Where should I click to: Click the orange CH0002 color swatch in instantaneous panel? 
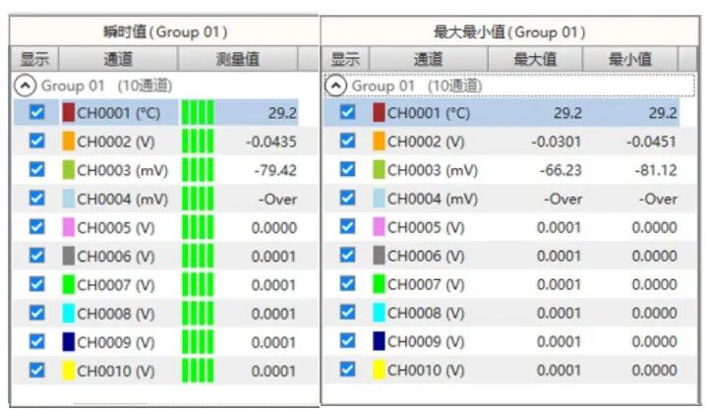pyautogui.click(x=68, y=142)
